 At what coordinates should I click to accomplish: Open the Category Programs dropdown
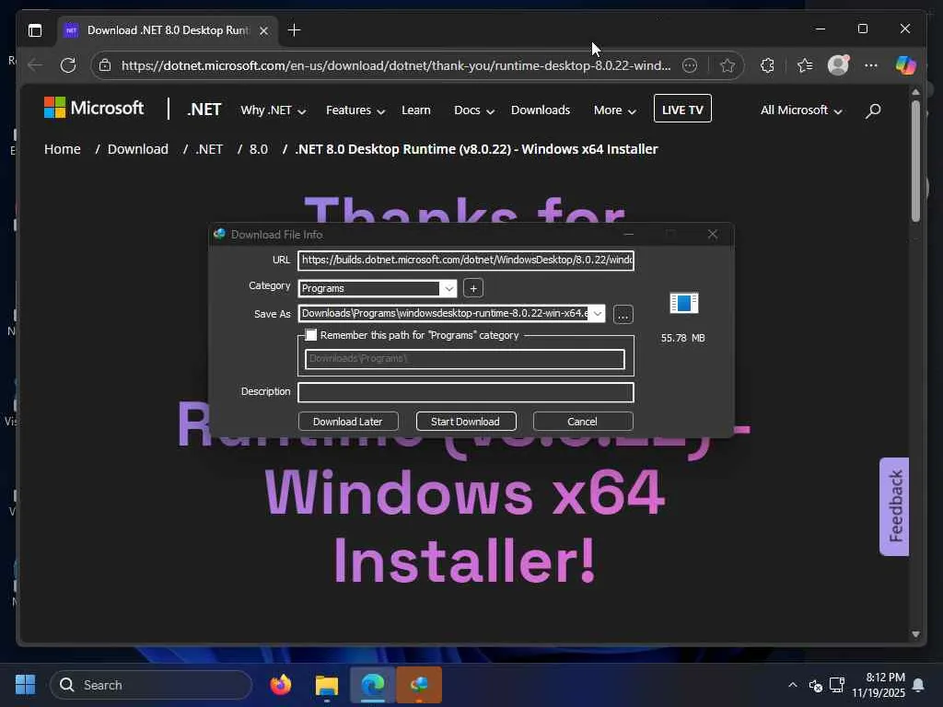448,288
